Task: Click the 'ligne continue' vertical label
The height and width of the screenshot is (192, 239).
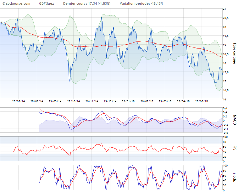Action: 234,54
